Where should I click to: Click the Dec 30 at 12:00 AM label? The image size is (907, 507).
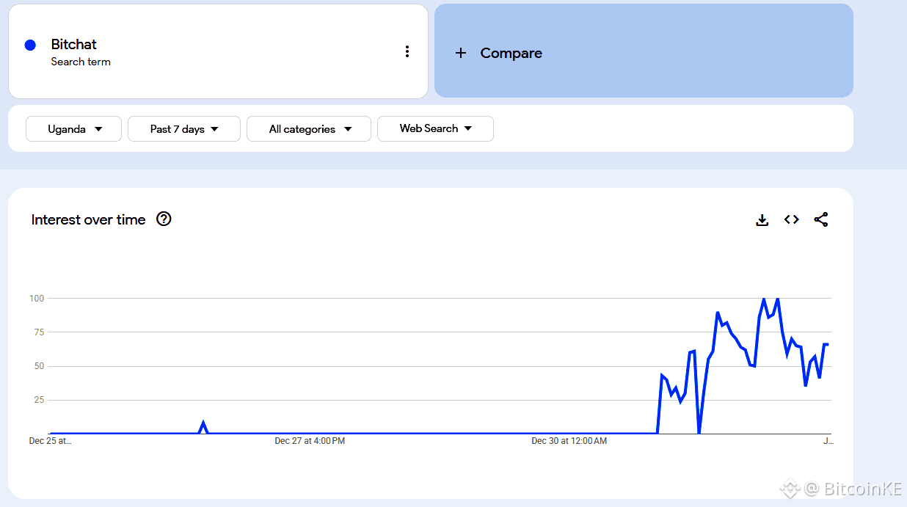(569, 441)
